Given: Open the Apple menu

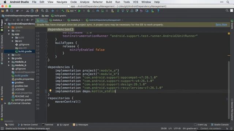Looking at the screenshot, I should coord(5,2).
